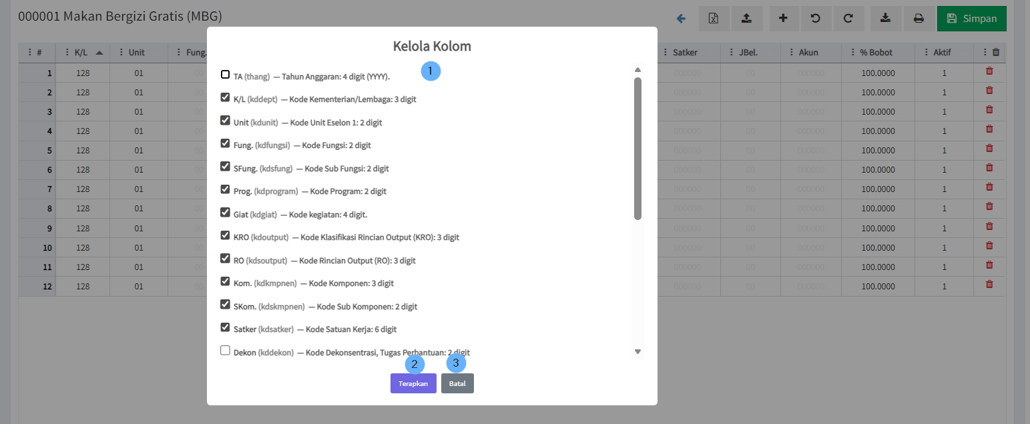This screenshot has height=424, width=1030.
Task: Click the print icon
Action: click(x=919, y=19)
